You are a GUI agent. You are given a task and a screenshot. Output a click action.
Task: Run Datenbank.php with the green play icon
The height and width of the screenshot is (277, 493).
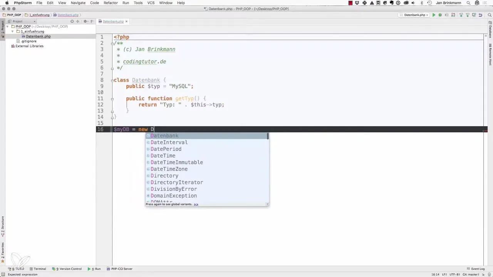434,15
